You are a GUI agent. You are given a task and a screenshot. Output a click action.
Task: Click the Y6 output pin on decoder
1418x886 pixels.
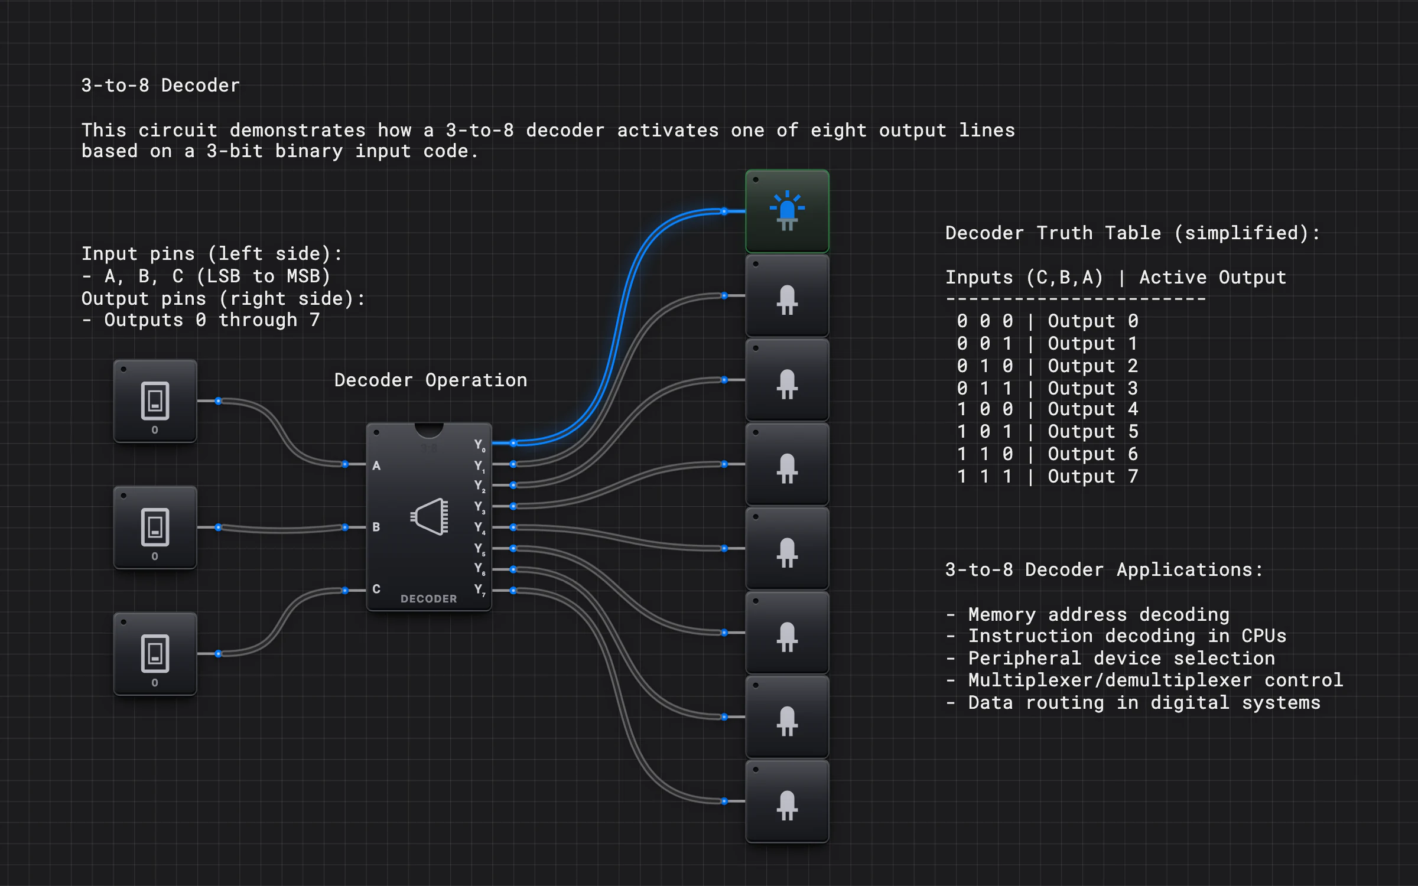coord(513,569)
